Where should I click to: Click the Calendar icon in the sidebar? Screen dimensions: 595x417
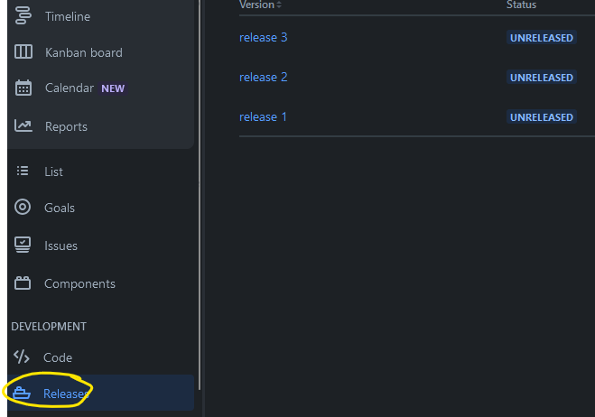coord(23,88)
